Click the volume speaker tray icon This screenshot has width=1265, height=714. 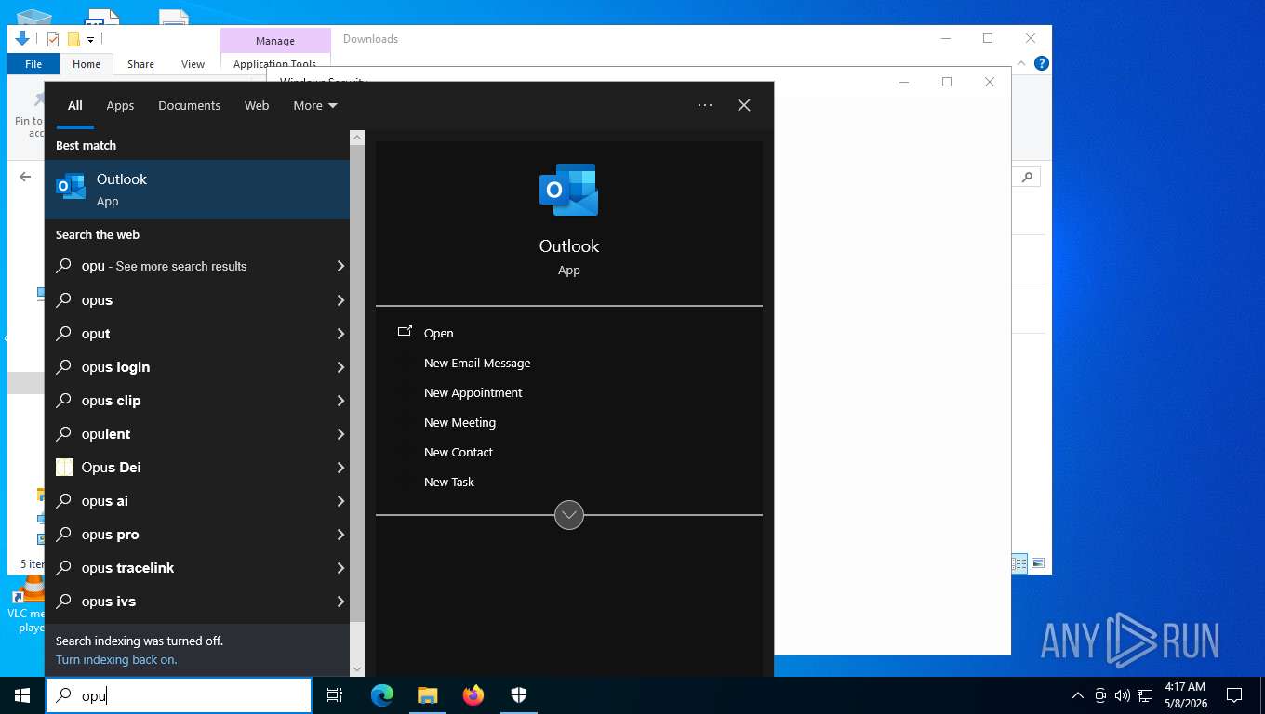(1123, 695)
